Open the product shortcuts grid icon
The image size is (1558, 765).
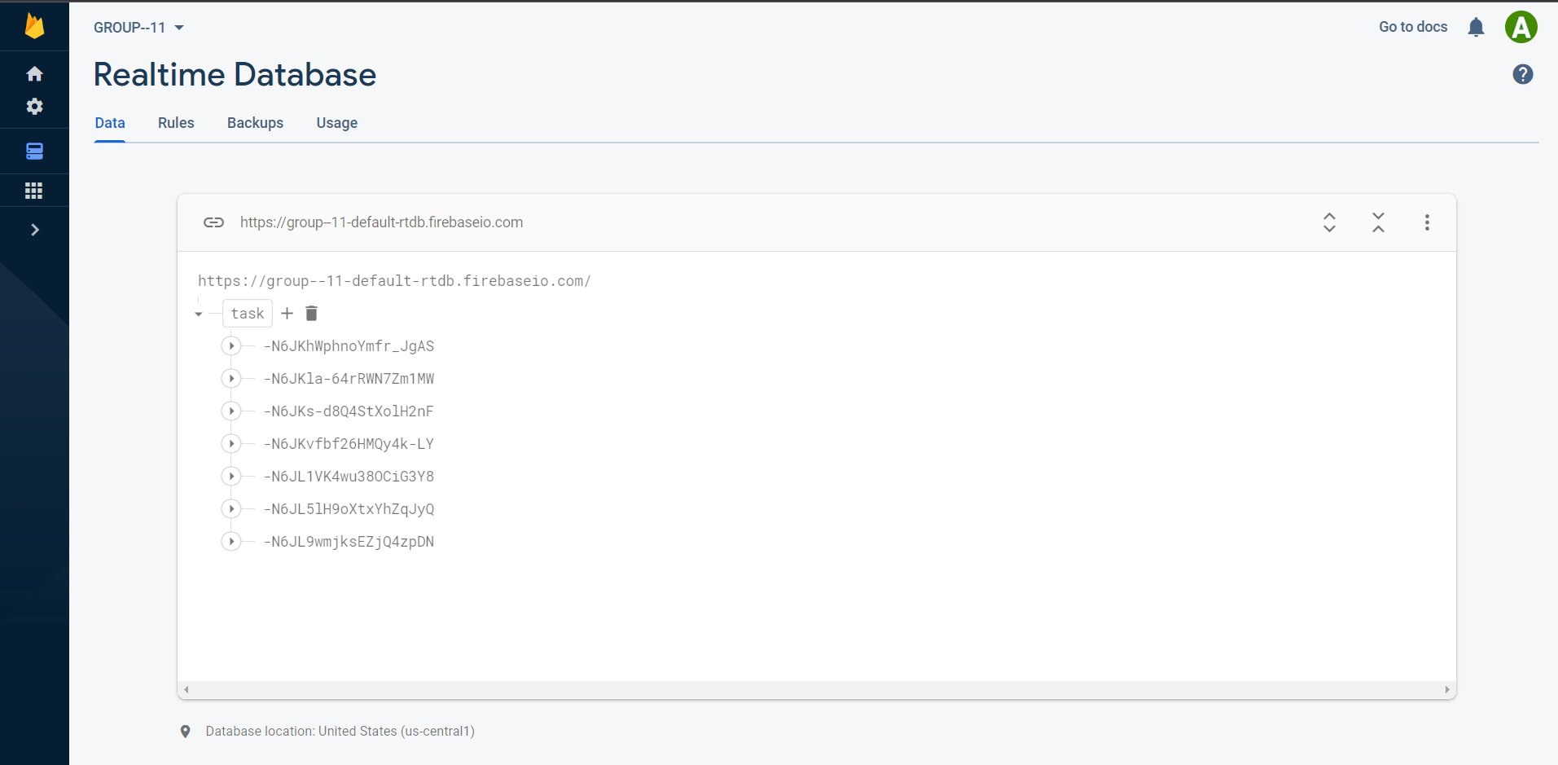click(34, 190)
